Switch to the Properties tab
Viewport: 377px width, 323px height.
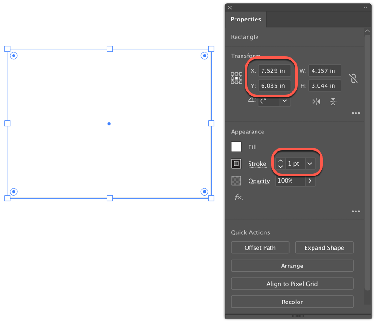pos(246,19)
